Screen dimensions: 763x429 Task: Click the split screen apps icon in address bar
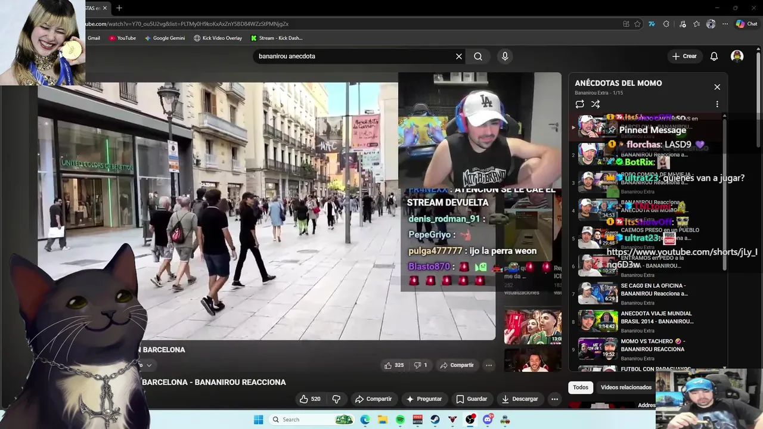626,24
